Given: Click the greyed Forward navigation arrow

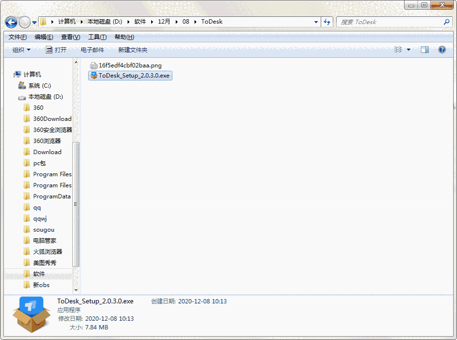Looking at the screenshot, I should [25, 22].
